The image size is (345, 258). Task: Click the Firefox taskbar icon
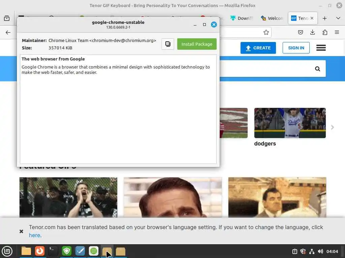pos(40,251)
